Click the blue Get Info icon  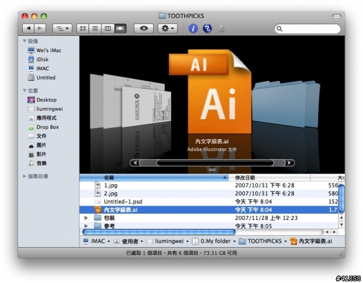click(x=193, y=28)
